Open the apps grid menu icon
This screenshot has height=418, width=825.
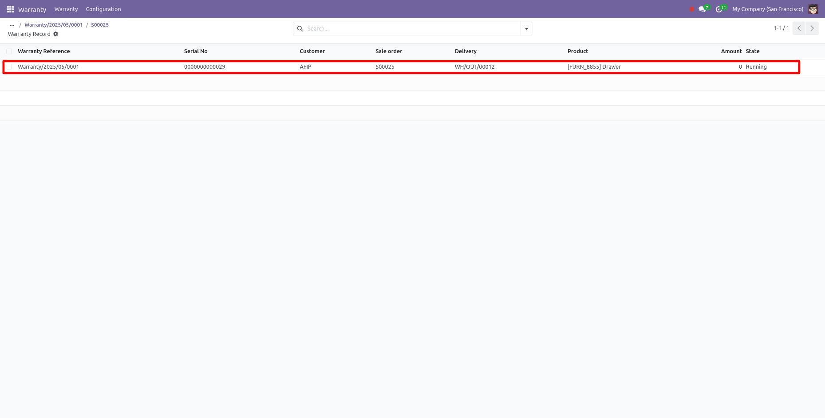pos(10,9)
